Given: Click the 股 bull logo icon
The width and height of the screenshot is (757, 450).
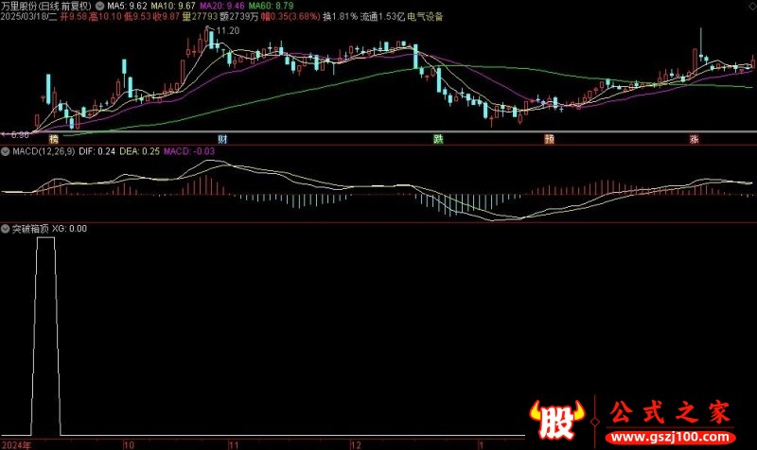Looking at the screenshot, I should point(556,420).
